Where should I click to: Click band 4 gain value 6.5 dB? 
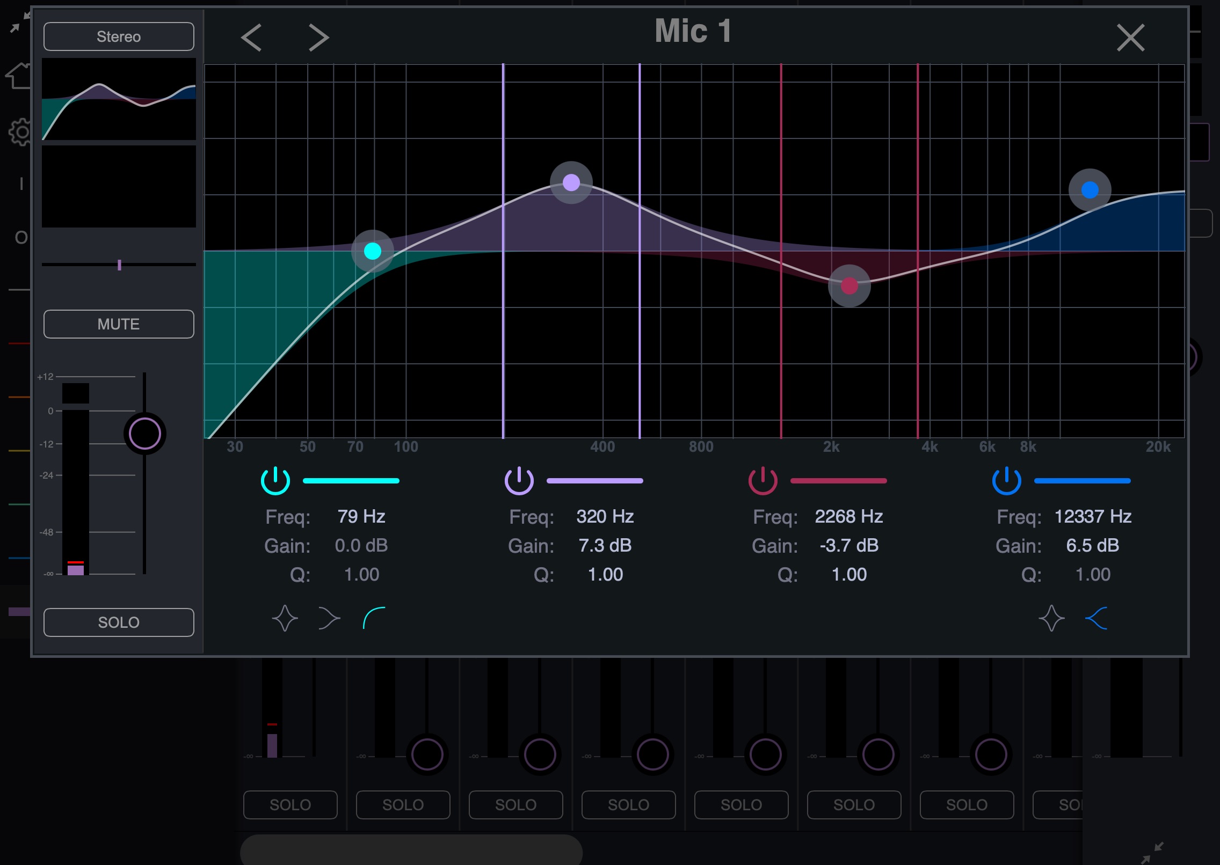pyautogui.click(x=1093, y=545)
